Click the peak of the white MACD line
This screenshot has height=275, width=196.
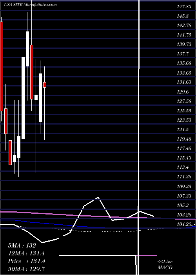98,198
